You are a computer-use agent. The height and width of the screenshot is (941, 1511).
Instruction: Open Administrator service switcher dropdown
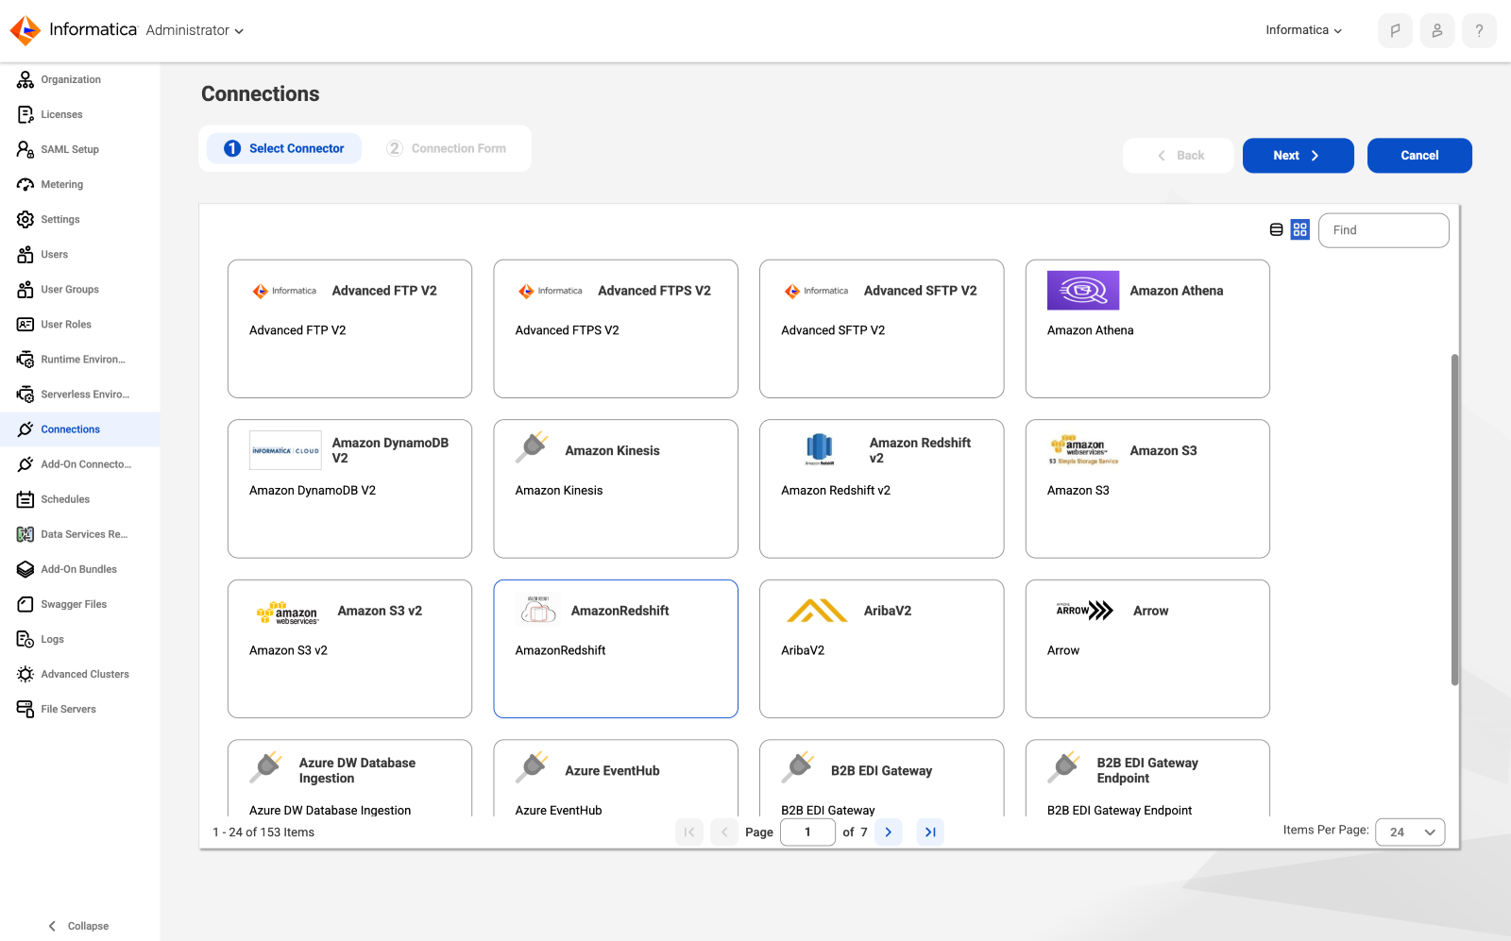195,30
